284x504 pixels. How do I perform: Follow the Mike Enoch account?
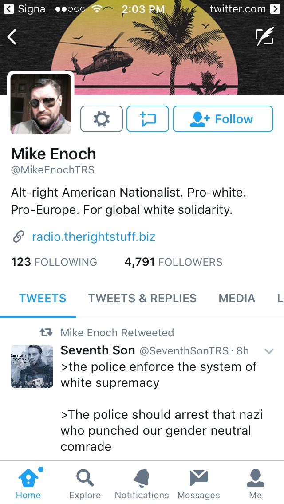223,119
